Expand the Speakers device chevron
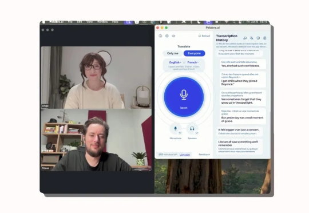309x213 pixels. point(197,133)
